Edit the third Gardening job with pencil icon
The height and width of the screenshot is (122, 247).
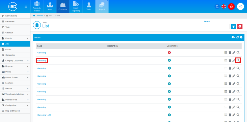(x=234, y=68)
